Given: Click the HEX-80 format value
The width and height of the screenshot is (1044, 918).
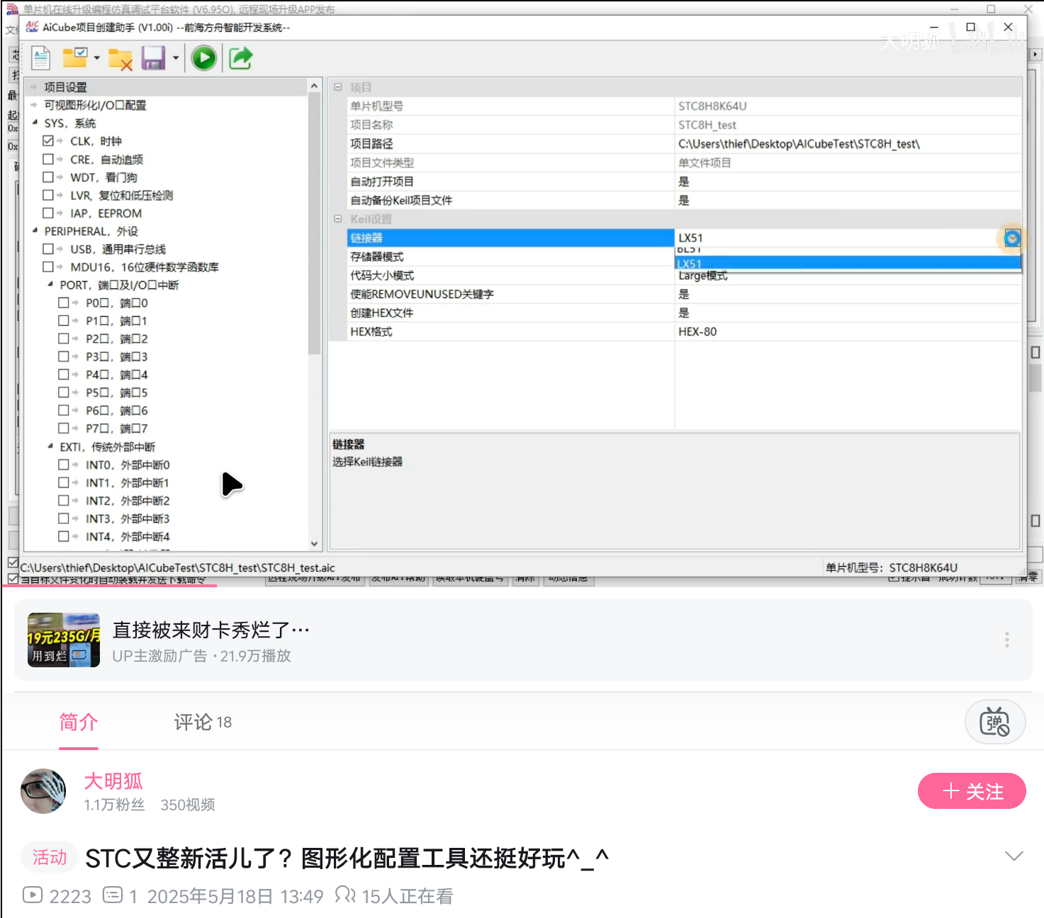Looking at the screenshot, I should [x=697, y=331].
